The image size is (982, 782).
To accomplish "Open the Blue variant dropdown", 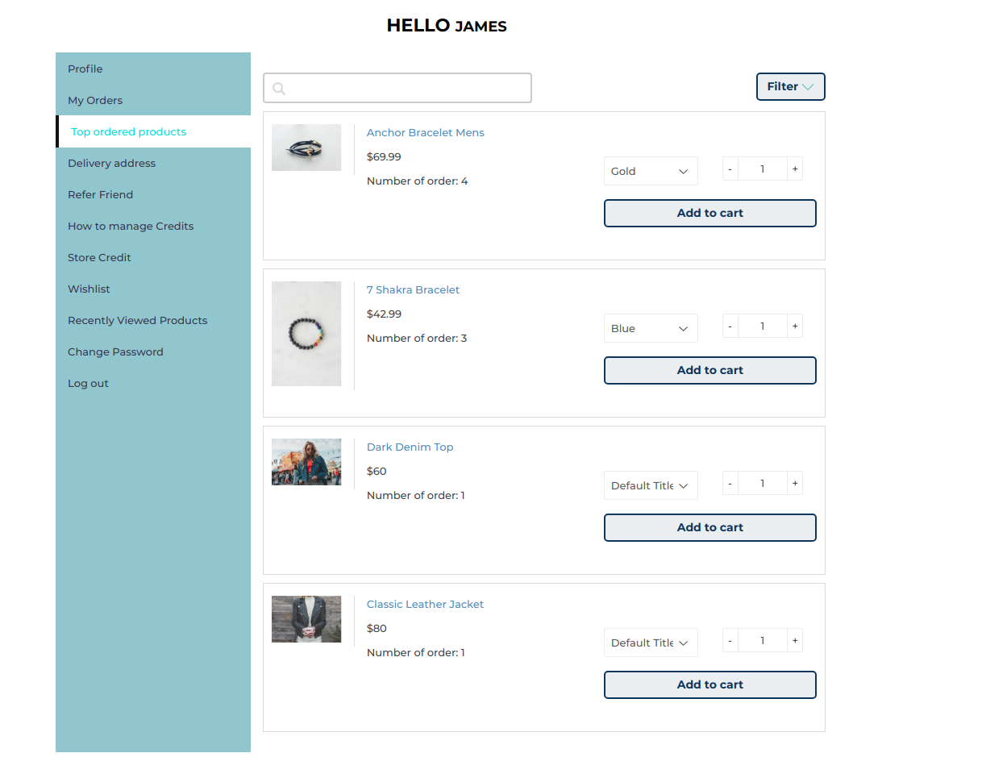I will click(x=650, y=328).
